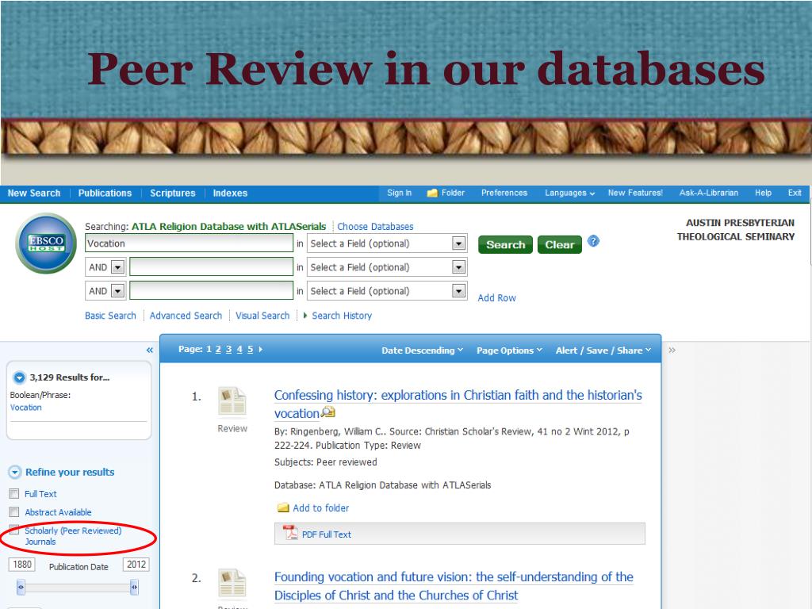
Task: Click the Add to folder yellow folder icon
Action: tap(283, 508)
